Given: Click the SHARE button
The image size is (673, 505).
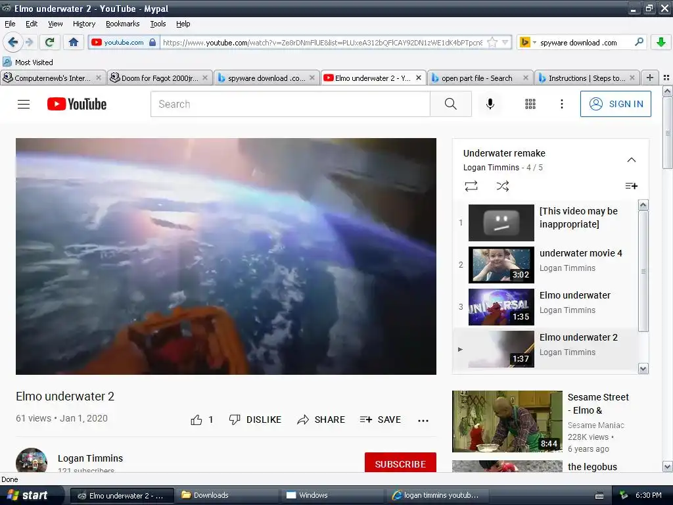Looking at the screenshot, I should point(321,420).
